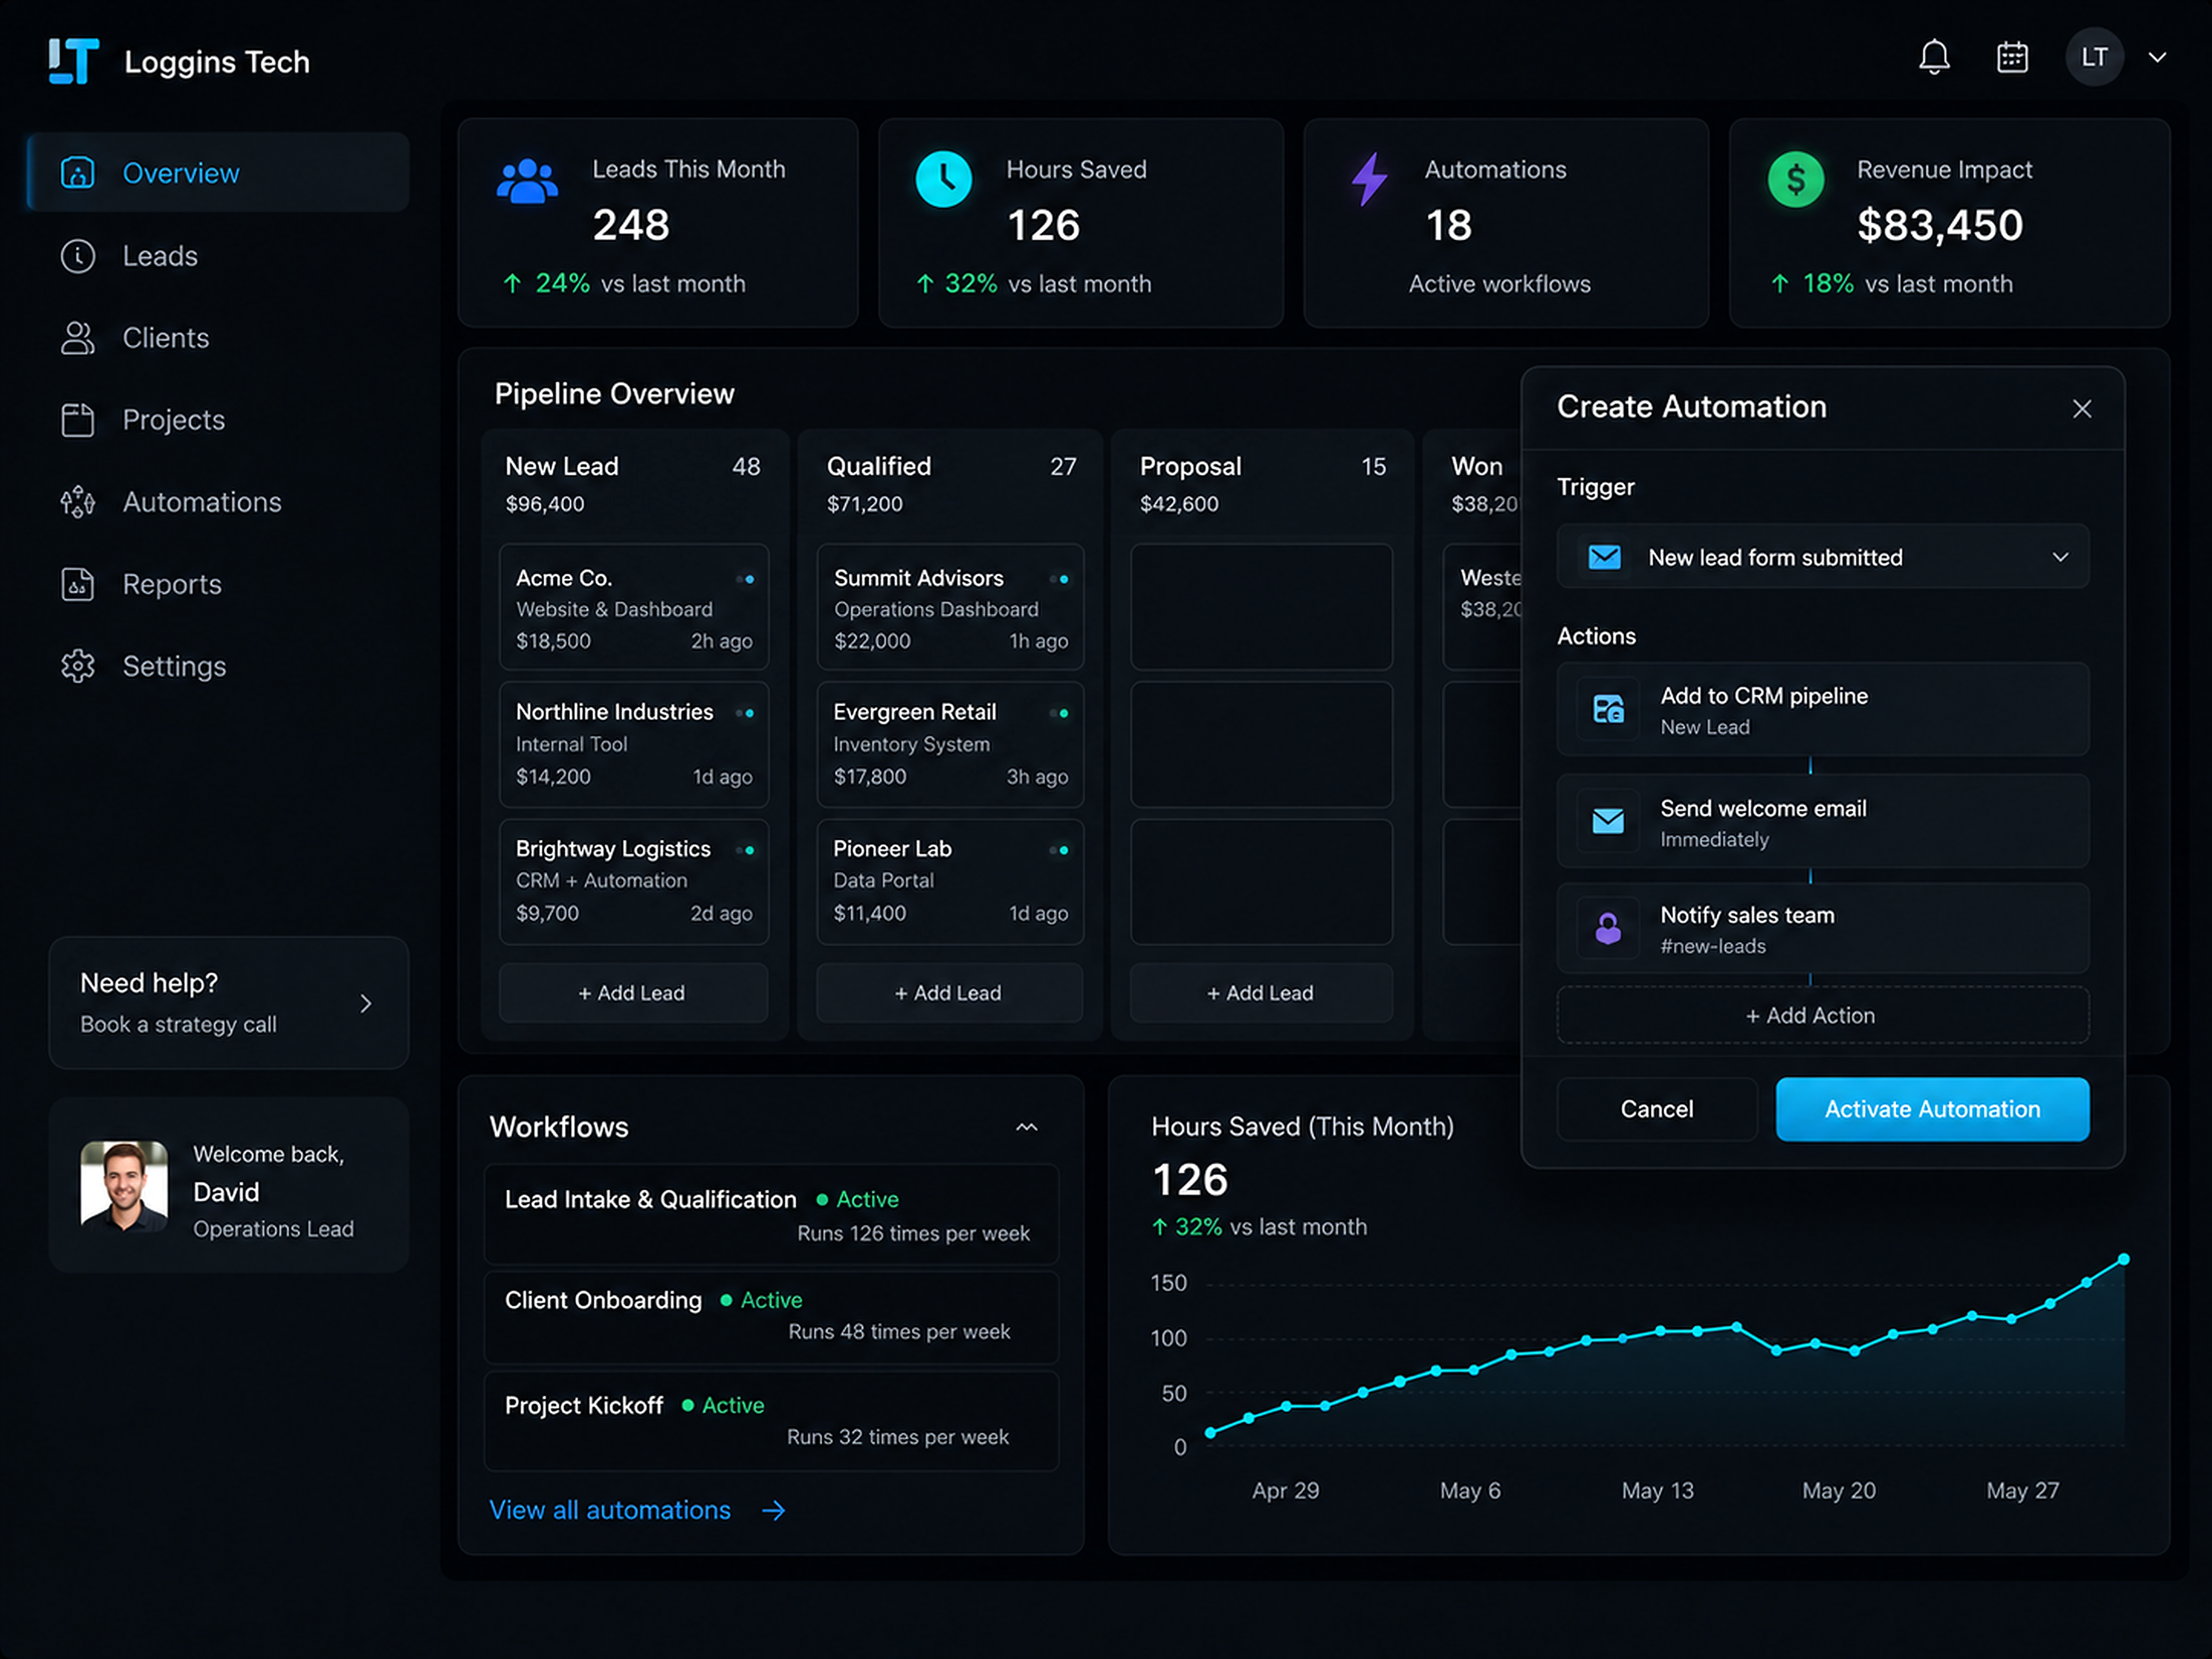
Task: Click the status dots on Evergreen Retail card
Action: pos(1060,713)
